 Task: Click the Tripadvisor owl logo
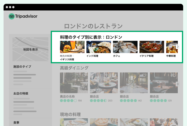(x=12, y=16)
